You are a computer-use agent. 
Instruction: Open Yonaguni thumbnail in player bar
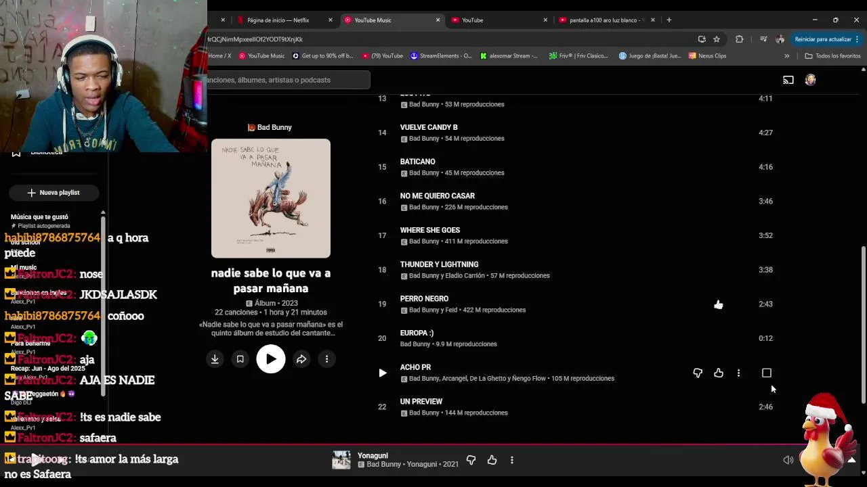click(341, 460)
